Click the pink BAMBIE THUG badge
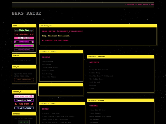This screenshot has width=166, height=124. pos(24,38)
